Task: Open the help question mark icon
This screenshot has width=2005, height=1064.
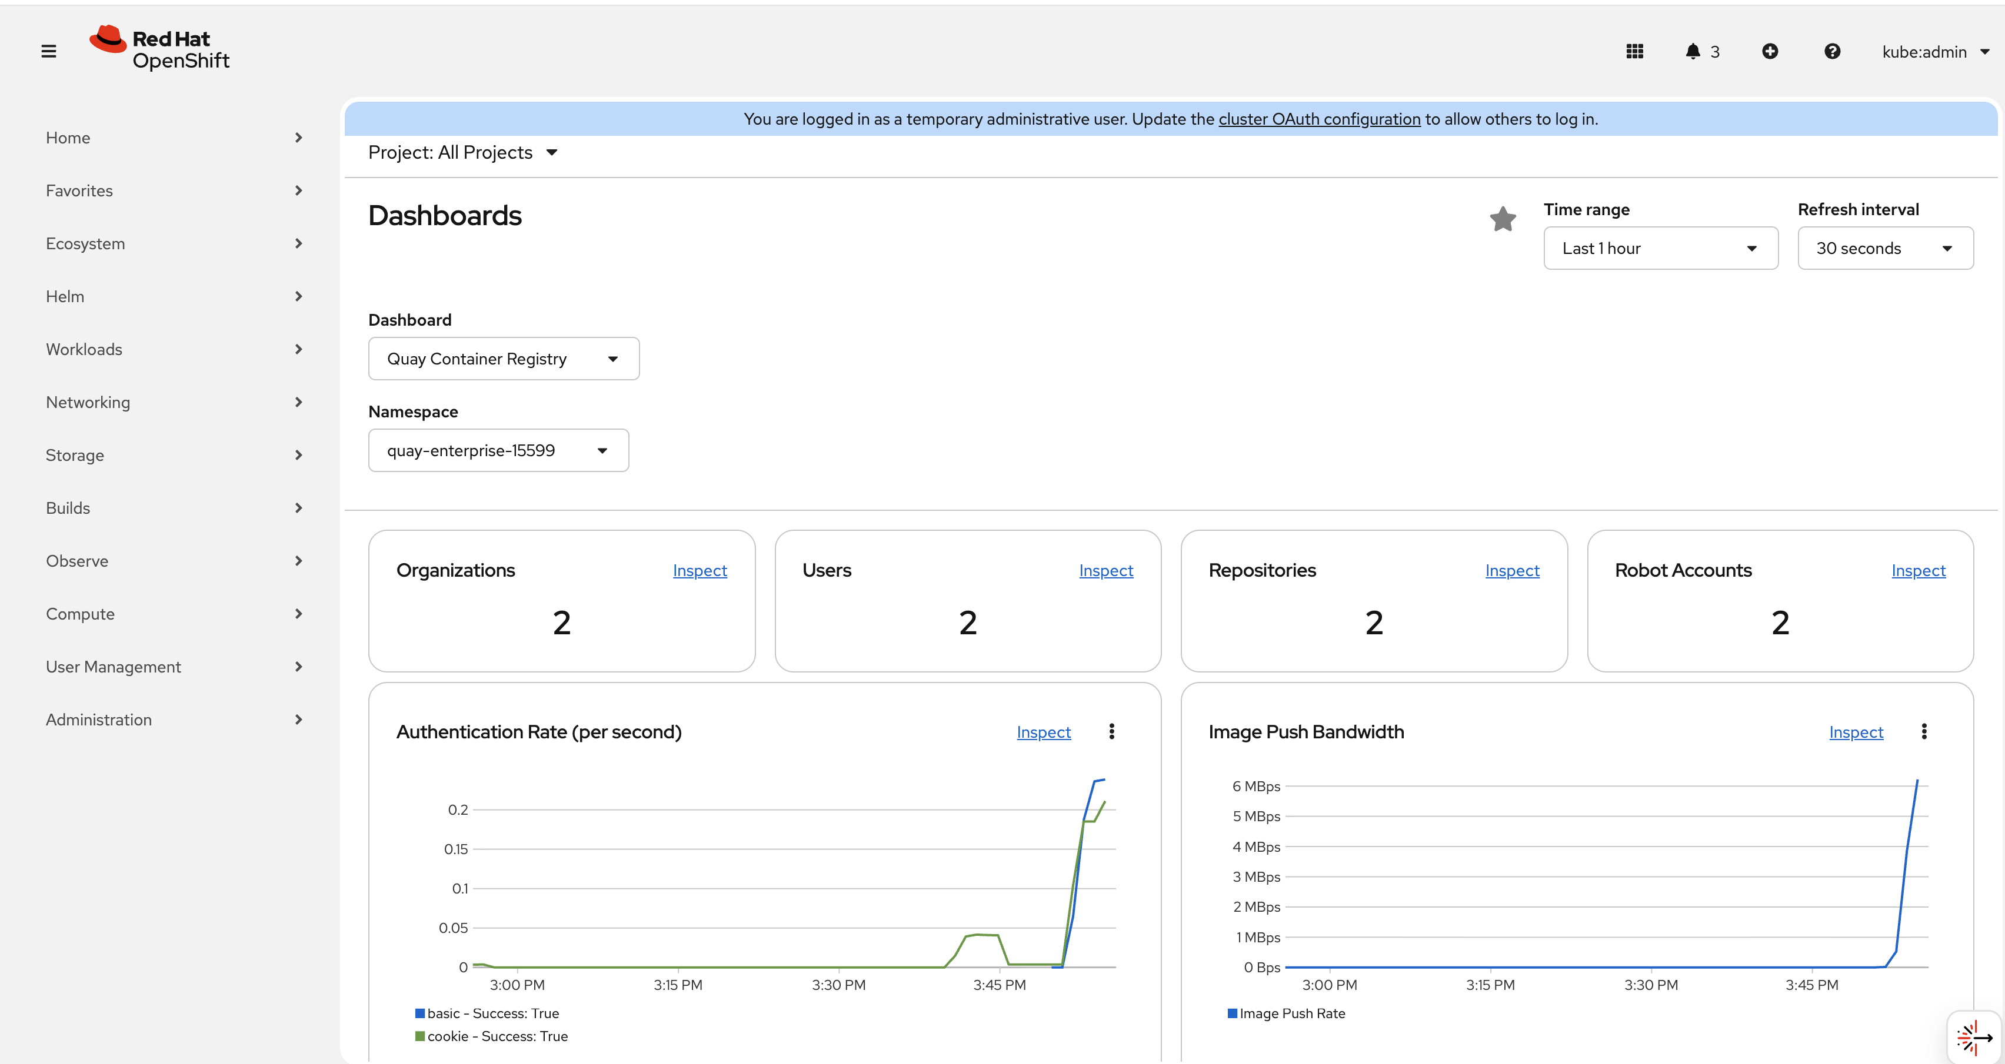Action: [1831, 51]
